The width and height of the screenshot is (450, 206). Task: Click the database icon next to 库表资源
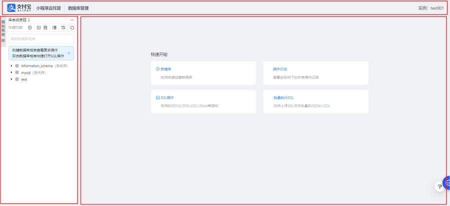[x=24, y=20]
